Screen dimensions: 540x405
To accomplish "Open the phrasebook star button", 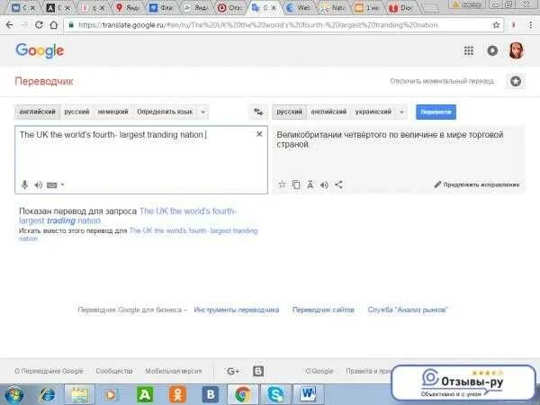I will click(516, 81).
